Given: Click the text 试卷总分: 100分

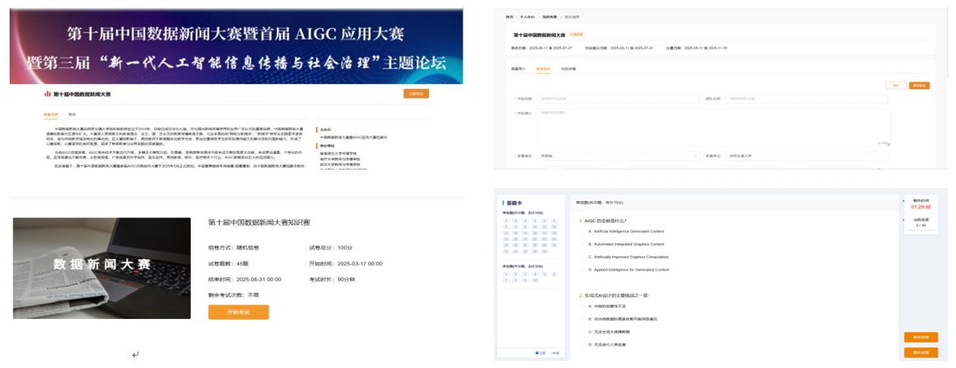Looking at the screenshot, I should [331, 247].
